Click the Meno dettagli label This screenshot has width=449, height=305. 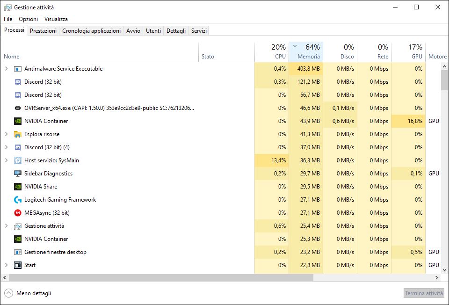[34, 293]
